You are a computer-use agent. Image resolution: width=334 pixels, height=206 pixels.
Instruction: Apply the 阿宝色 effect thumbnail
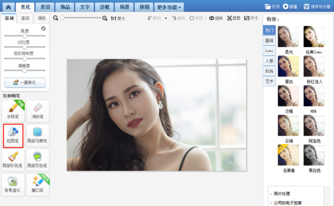pyautogui.click(x=314, y=125)
